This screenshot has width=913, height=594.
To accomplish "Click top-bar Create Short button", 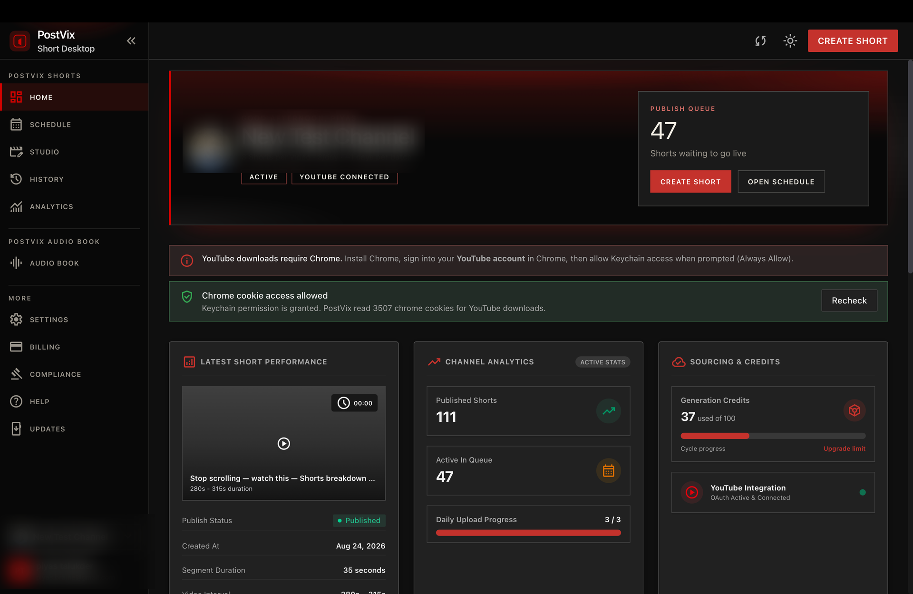I will (853, 41).
